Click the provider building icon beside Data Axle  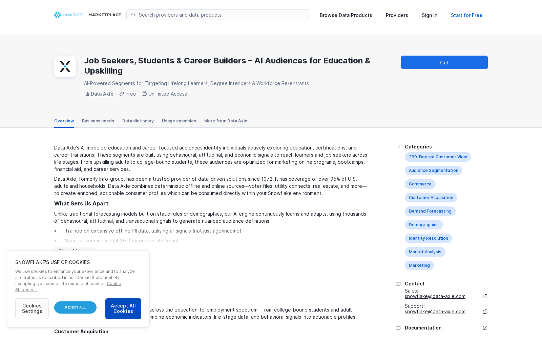pyautogui.click(x=86, y=94)
